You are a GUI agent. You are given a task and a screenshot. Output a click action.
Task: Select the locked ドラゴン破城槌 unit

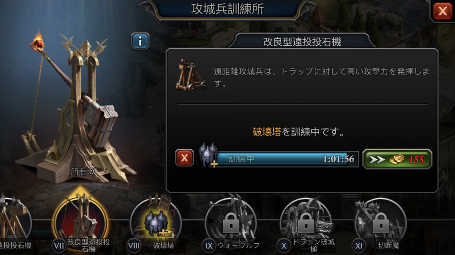click(x=306, y=222)
